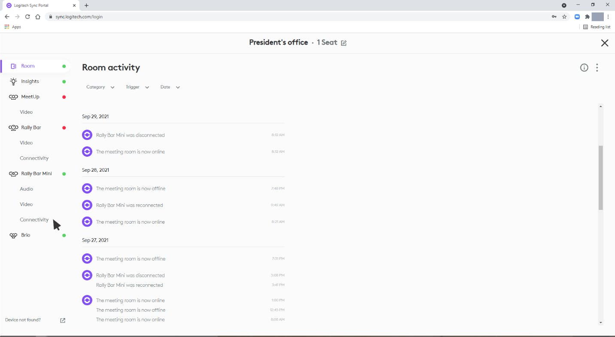The image size is (615, 337).
Task: Open the Zoom extension icon
Action: (x=578, y=17)
